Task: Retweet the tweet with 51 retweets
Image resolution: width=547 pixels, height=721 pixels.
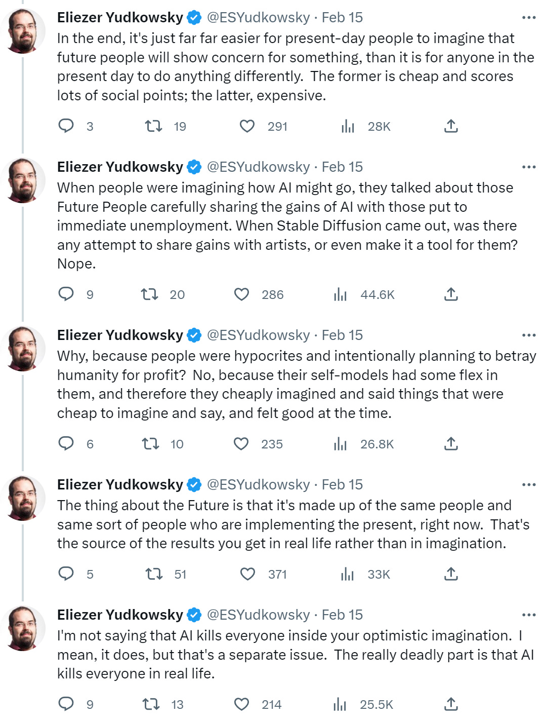Action: tap(153, 574)
